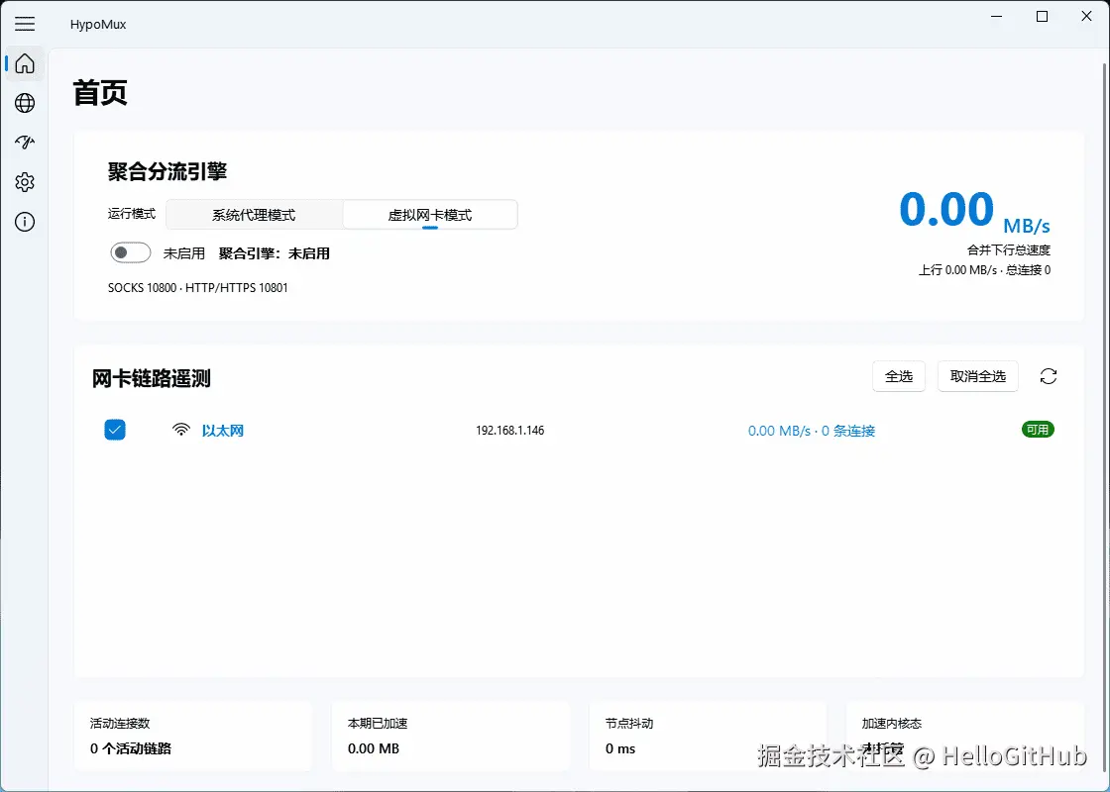Image resolution: width=1110 pixels, height=792 pixels.
Task: Click the 聚合分流引擎 section title
Action: coord(167,171)
